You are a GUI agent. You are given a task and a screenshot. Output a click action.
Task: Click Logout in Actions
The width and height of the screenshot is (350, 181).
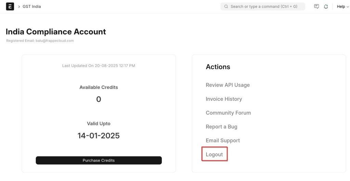coord(214,154)
